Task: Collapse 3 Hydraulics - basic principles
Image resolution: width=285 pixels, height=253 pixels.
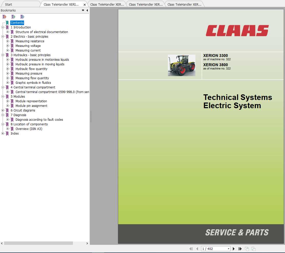Action: (x=3, y=55)
